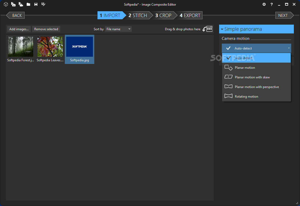Select the Auto-detect option in list
The width and height of the screenshot is (300, 206).
click(256, 58)
